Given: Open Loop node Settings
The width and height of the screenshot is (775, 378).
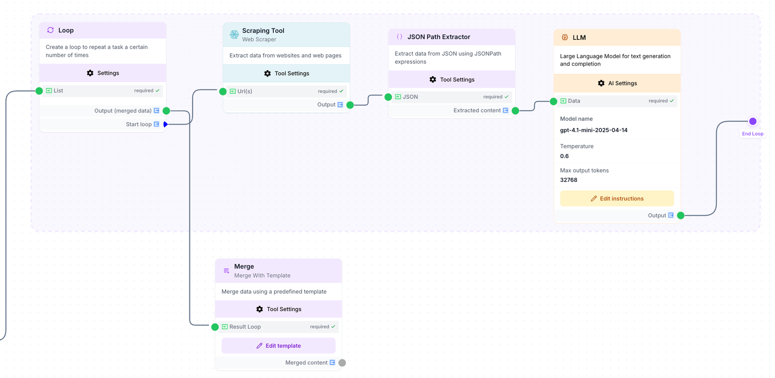Looking at the screenshot, I should click(x=103, y=73).
